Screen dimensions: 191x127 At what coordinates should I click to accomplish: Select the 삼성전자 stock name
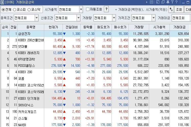point(24,34)
